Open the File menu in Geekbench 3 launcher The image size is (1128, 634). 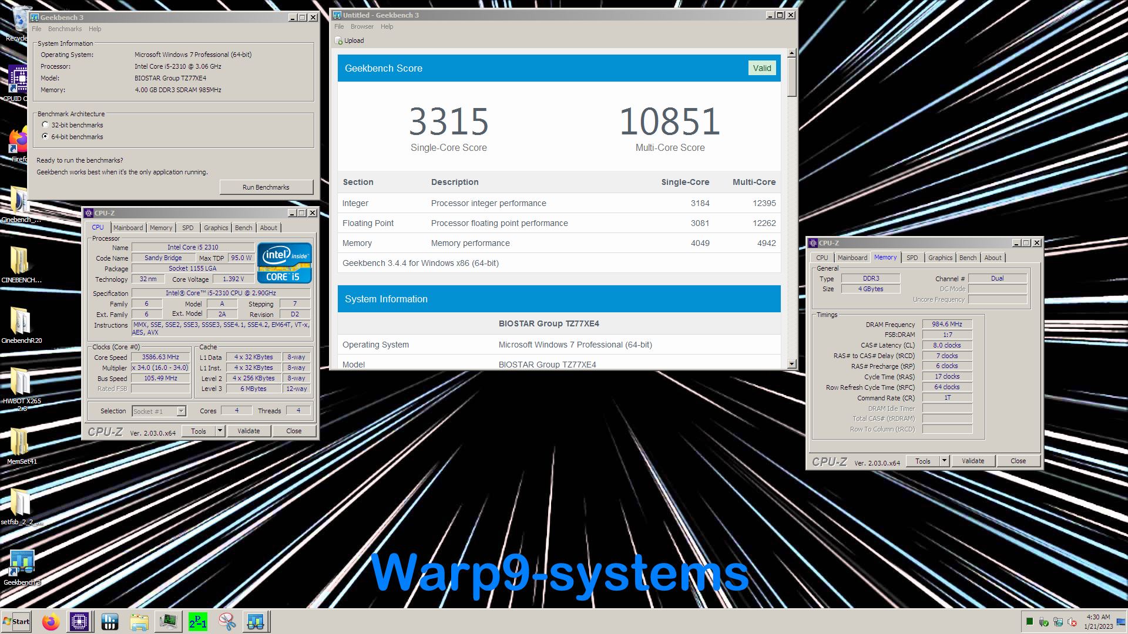36,29
